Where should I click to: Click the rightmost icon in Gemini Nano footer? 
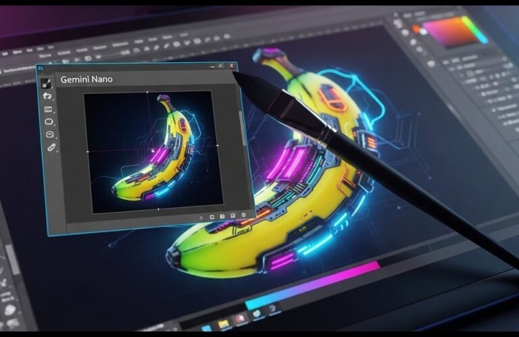tap(243, 215)
